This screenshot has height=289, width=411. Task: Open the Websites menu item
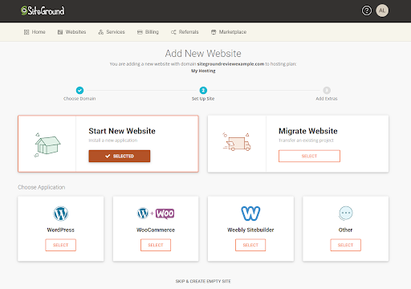(x=71, y=32)
